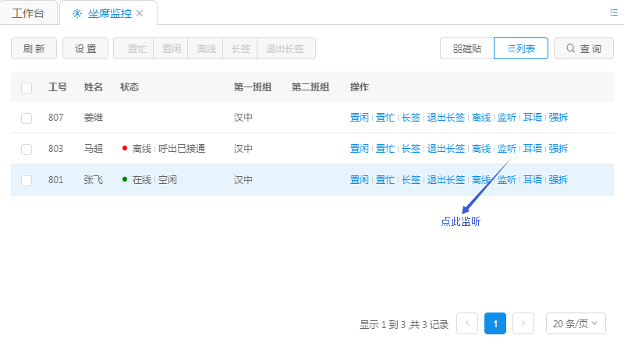
Task: Click 监听 link for agent 803 马超
Action: 507,149
